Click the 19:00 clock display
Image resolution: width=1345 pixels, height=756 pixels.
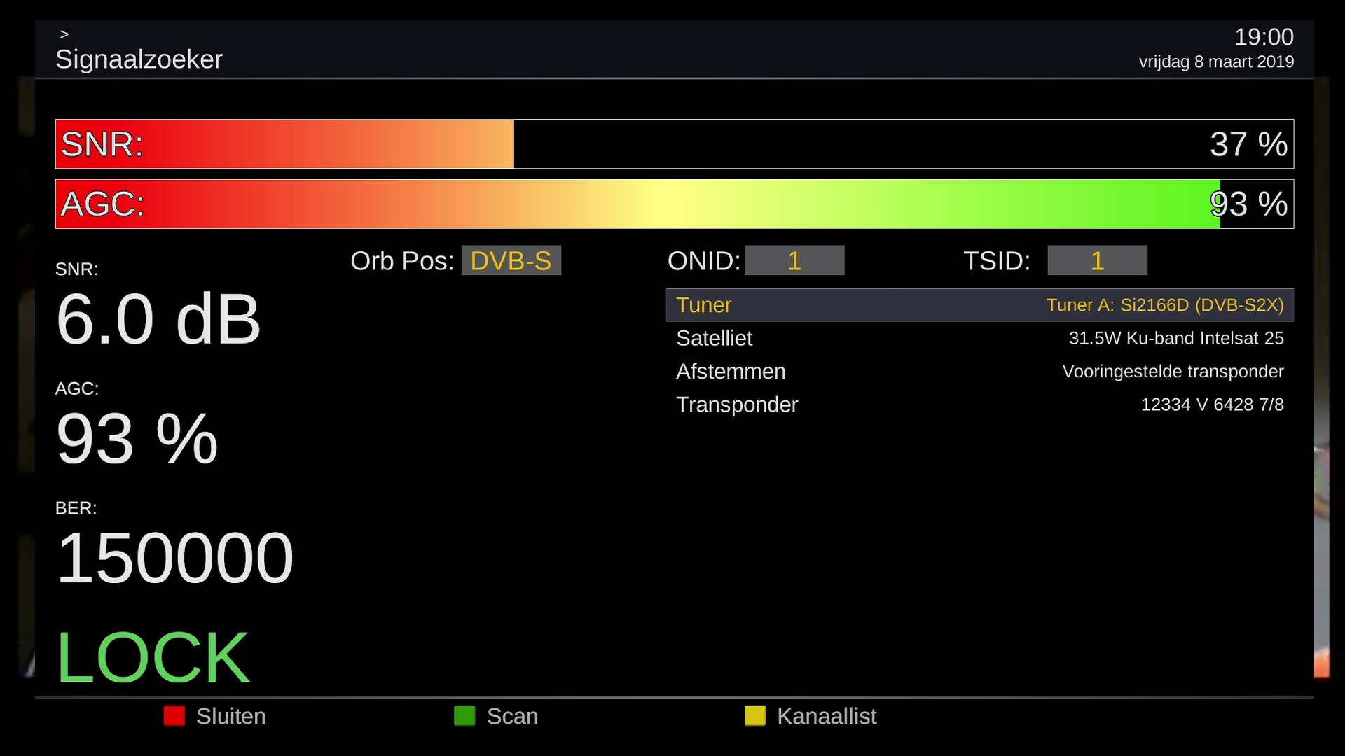coord(1264,37)
